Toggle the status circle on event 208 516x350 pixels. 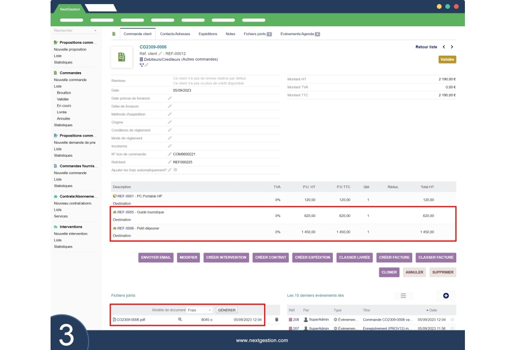tap(452, 320)
